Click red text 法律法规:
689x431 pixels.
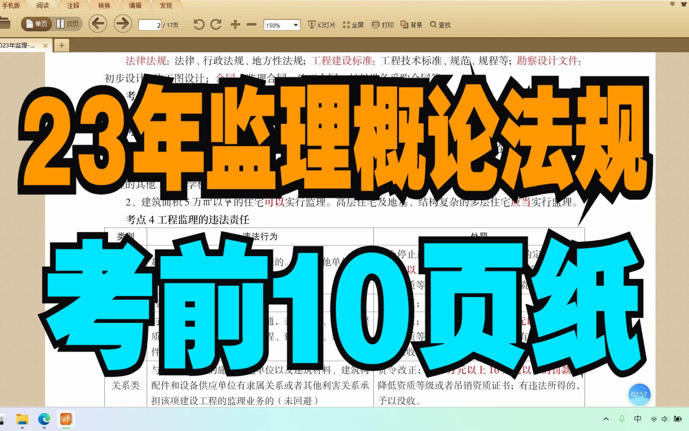(148, 61)
